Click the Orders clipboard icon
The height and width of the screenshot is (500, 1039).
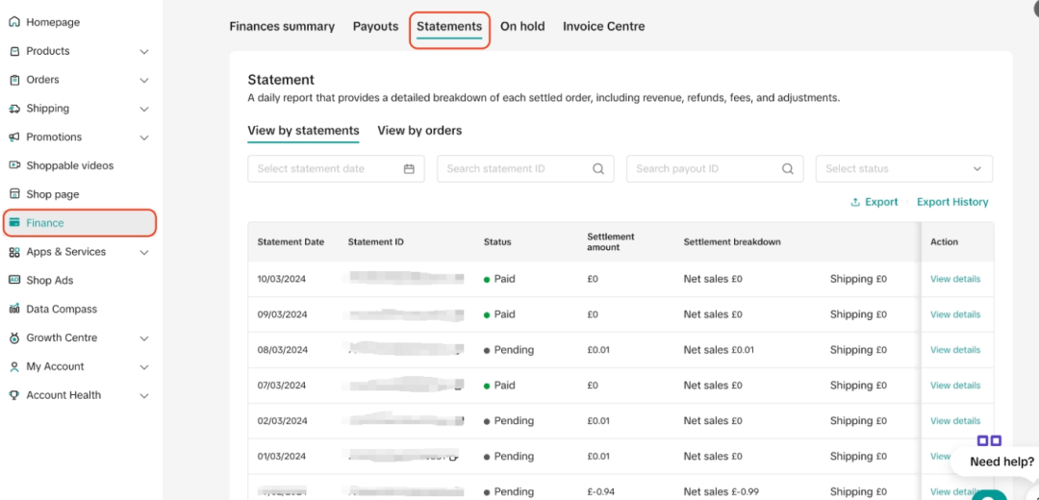point(14,80)
